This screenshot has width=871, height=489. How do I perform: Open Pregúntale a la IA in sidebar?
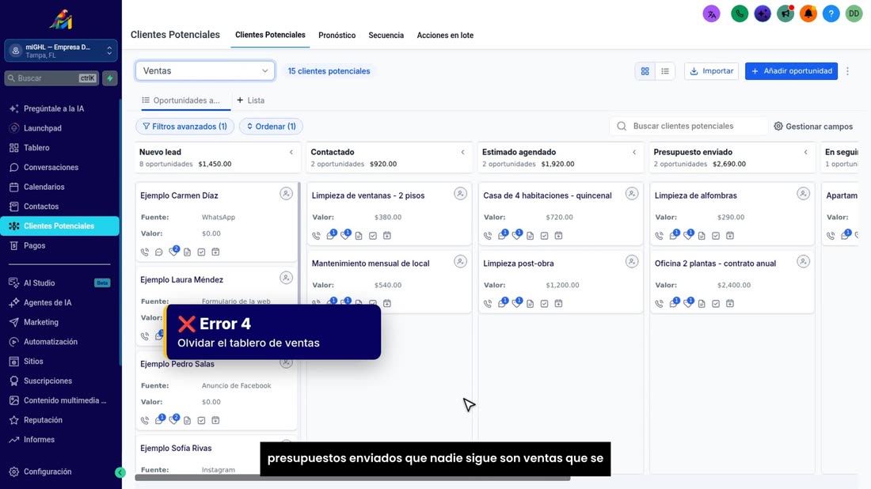[x=54, y=108]
